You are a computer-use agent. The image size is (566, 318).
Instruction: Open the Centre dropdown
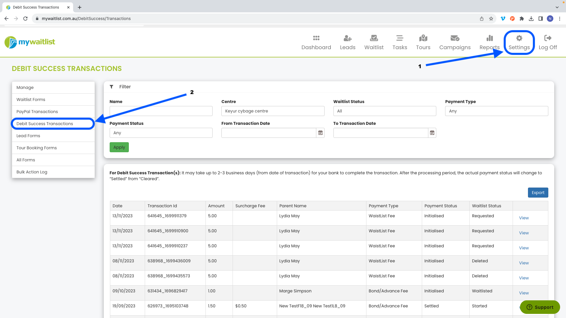[x=273, y=111]
